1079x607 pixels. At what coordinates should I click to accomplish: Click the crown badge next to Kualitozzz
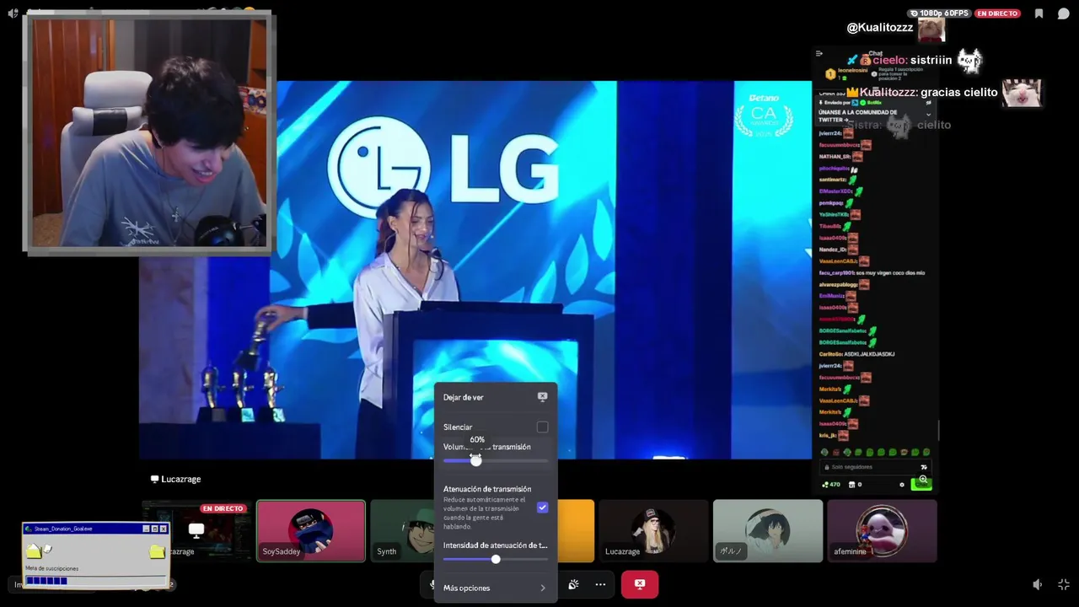(x=852, y=92)
